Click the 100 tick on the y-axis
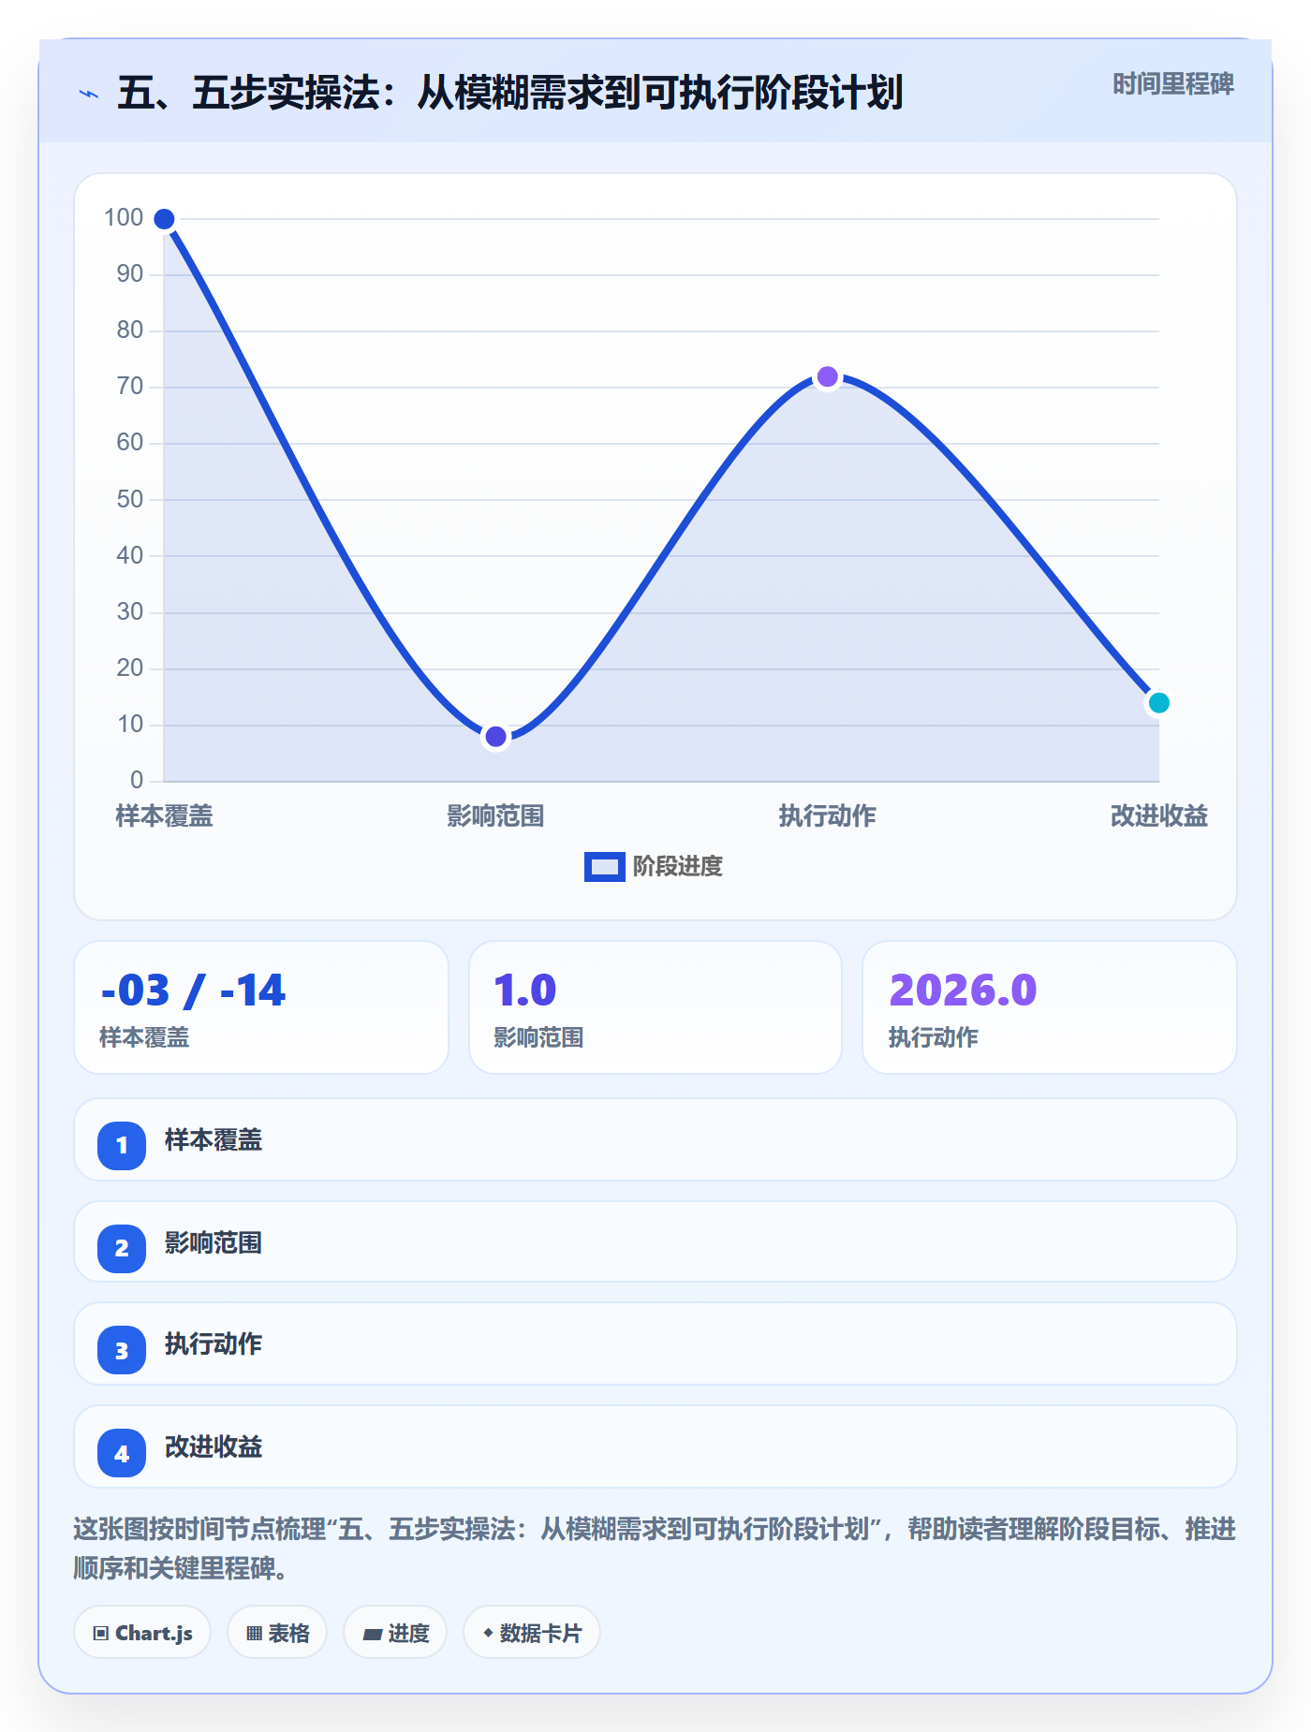This screenshot has width=1311, height=1732. 124,218
